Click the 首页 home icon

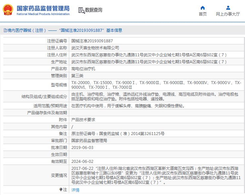[x=203, y=8]
